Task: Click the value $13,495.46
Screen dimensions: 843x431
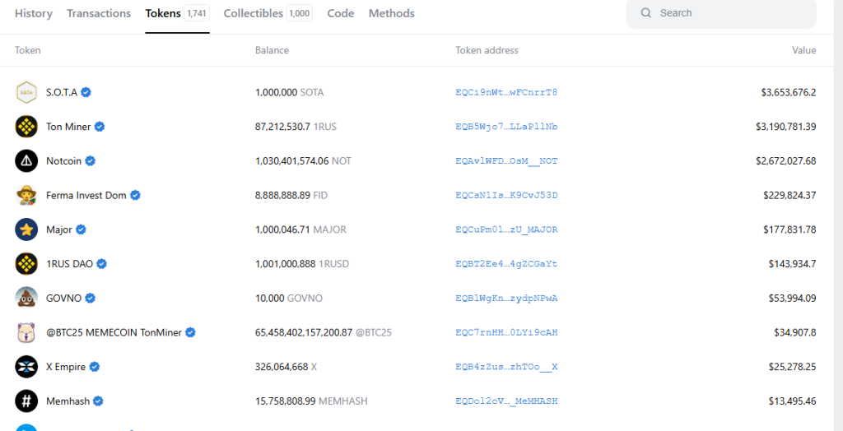Action: click(x=793, y=401)
